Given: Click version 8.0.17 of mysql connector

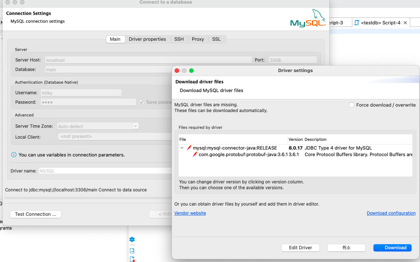Looking at the screenshot, I should point(296,148).
